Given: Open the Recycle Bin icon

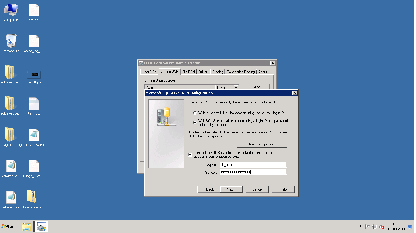Looking at the screenshot, I should point(11,43).
